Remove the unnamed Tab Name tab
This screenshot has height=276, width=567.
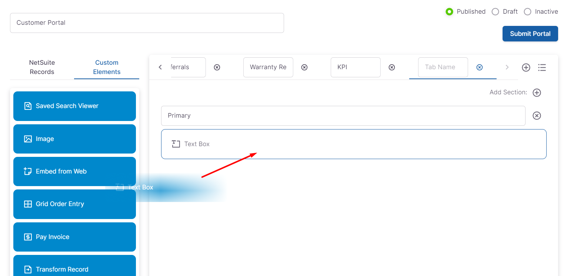tap(479, 67)
